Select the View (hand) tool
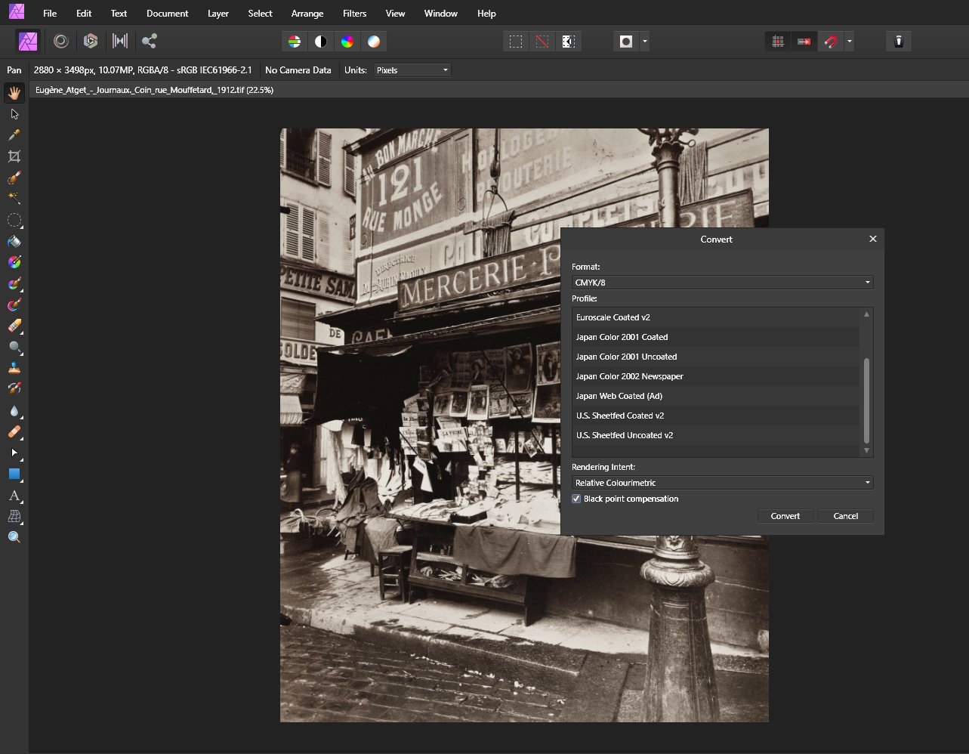The image size is (969, 754). (x=14, y=93)
